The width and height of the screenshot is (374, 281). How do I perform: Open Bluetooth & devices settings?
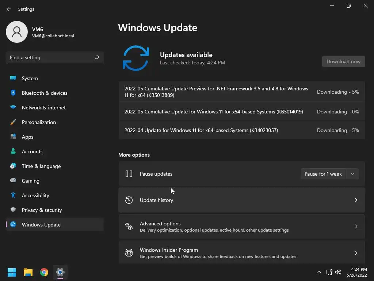(x=55, y=93)
